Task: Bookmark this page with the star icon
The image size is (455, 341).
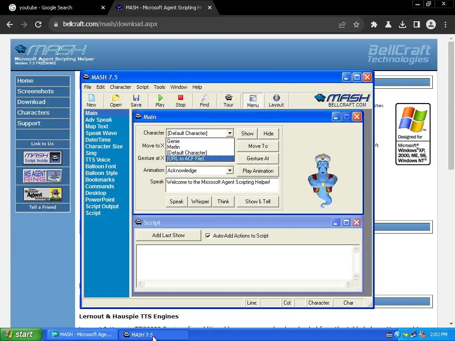Action: tap(356, 25)
